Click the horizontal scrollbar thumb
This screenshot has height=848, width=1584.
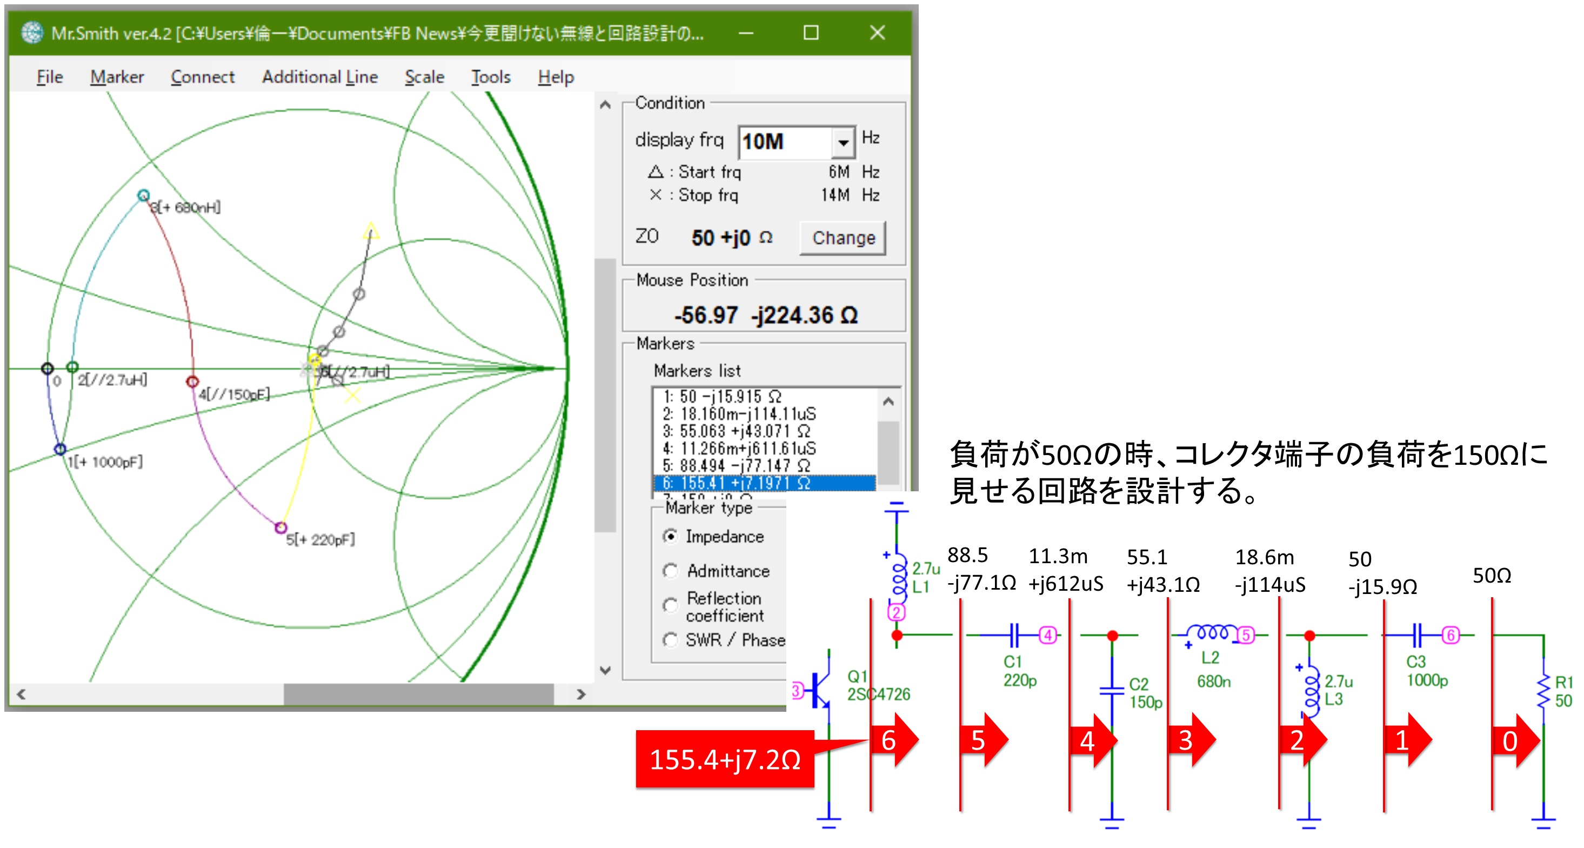418,695
